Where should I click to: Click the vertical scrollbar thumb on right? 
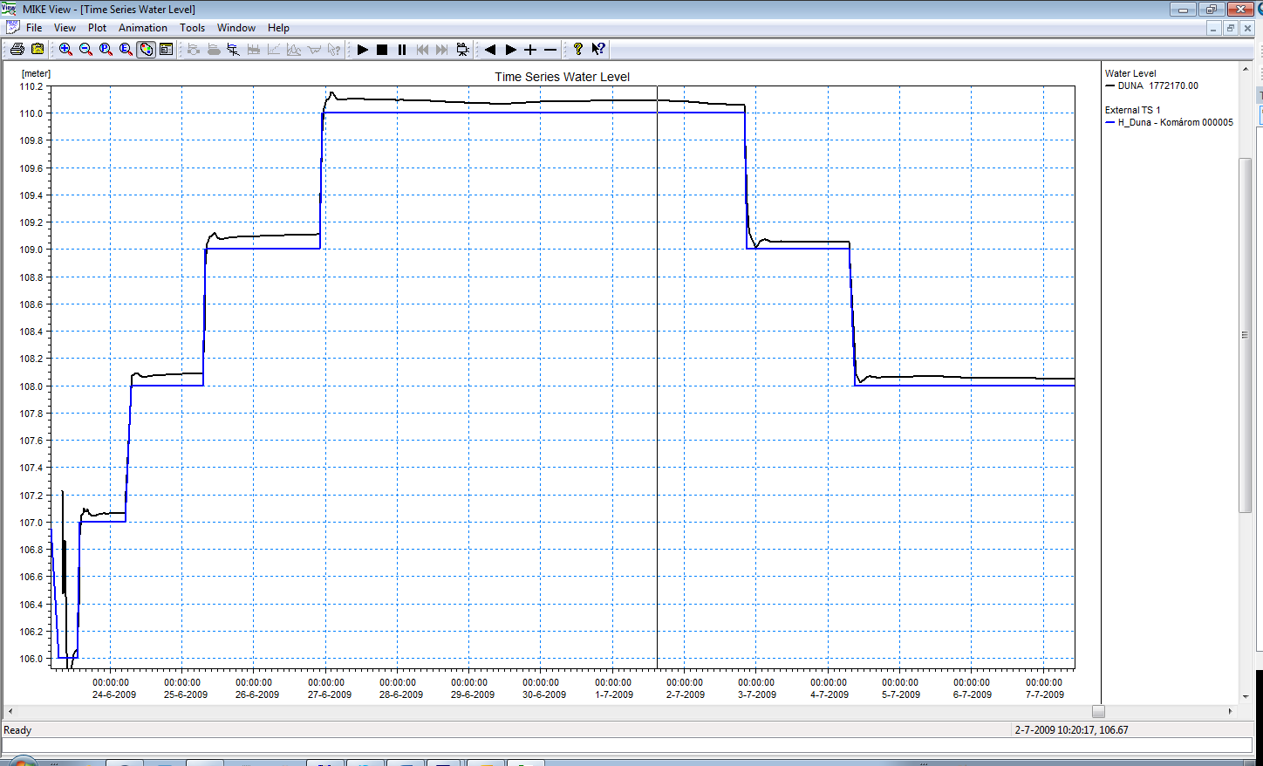pyautogui.click(x=1245, y=335)
